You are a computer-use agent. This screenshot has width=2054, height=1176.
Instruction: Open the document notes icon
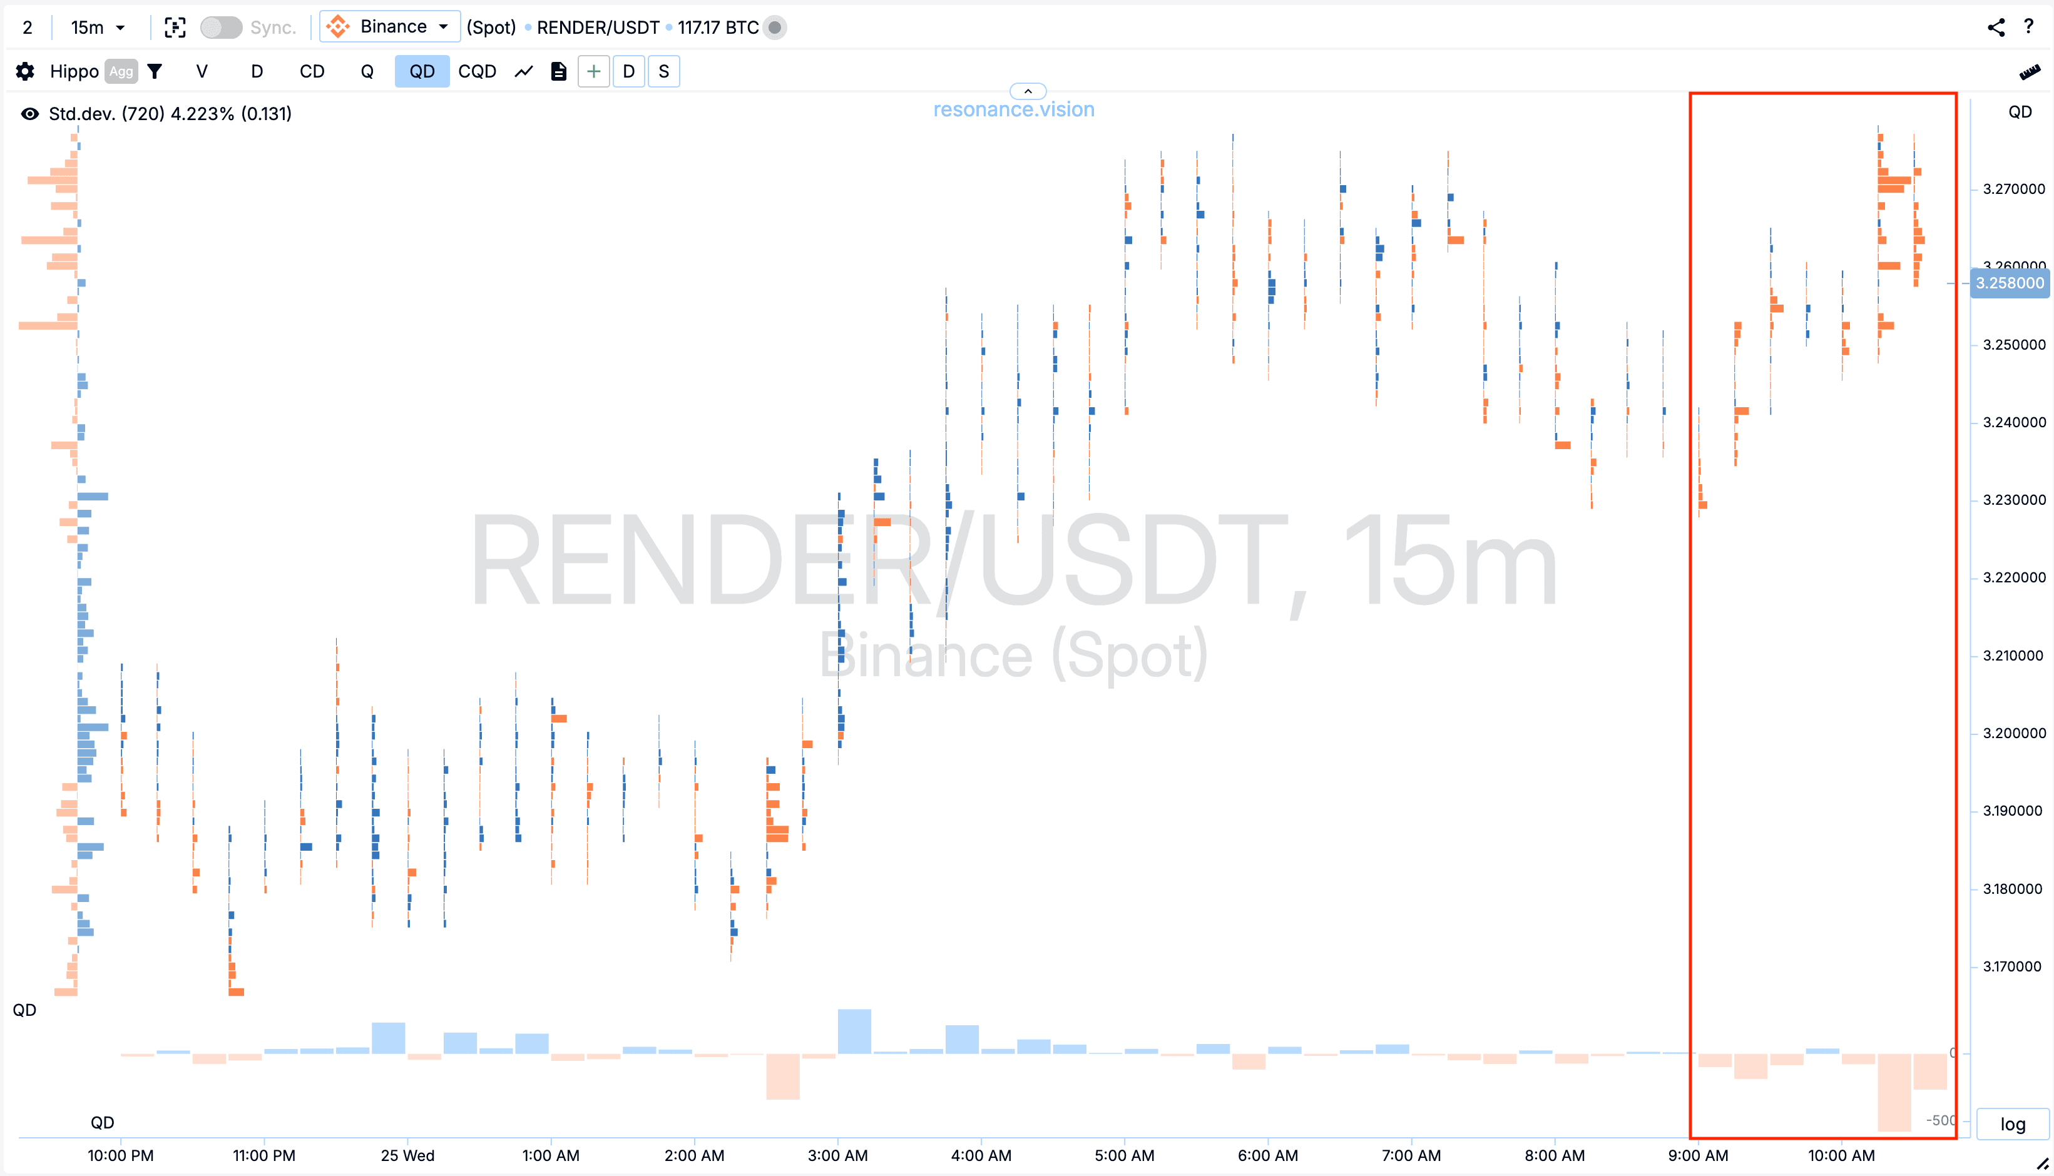558,71
